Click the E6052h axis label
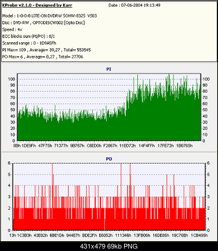218x251 pixels. tap(106, 235)
